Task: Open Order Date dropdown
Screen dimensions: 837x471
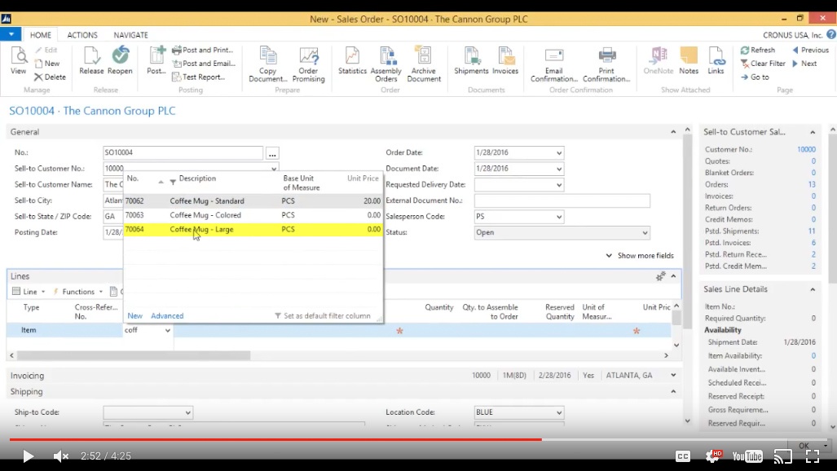Action: (559, 152)
